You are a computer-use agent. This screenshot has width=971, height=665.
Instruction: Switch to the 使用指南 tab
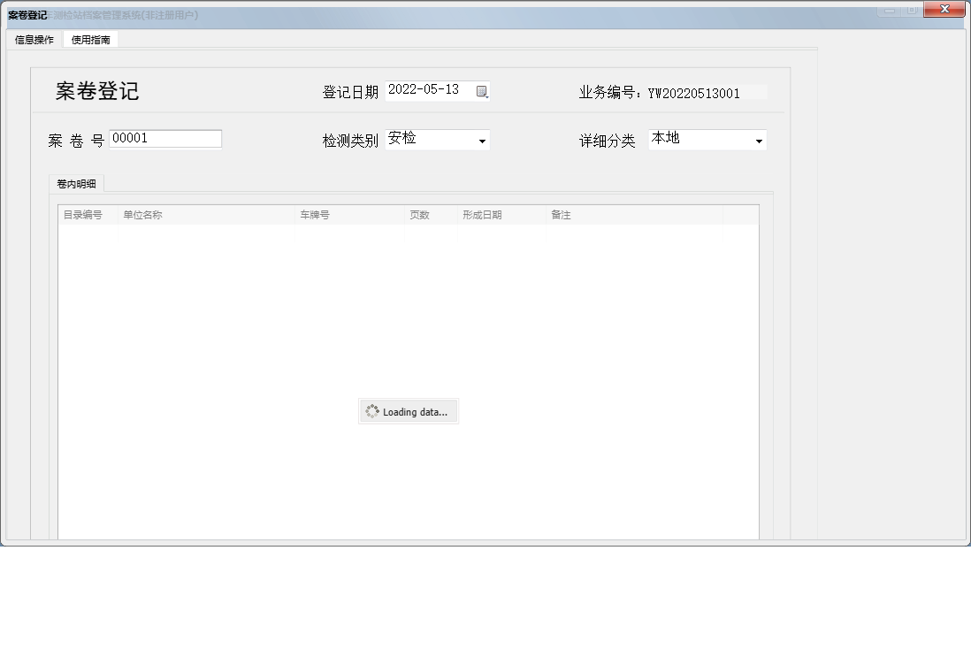91,39
